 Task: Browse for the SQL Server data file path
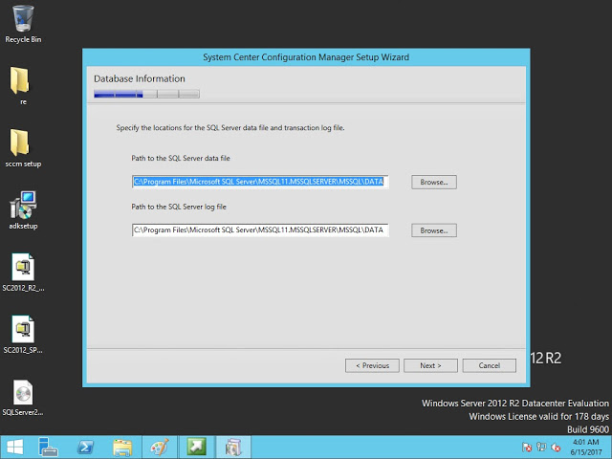pos(434,182)
